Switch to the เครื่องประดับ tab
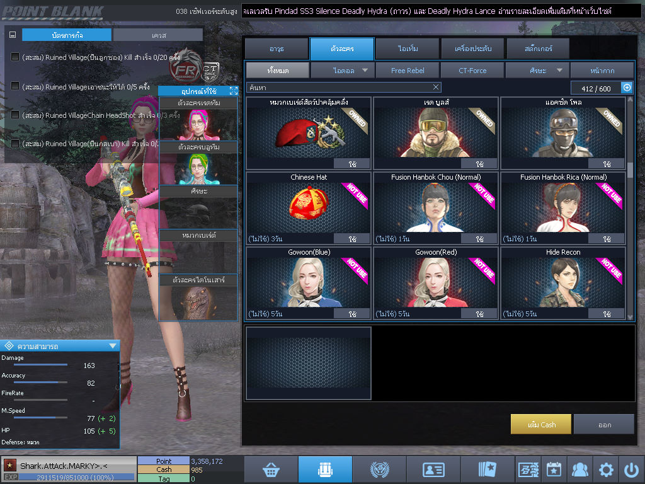Viewport: 645px width, 484px height. point(472,49)
